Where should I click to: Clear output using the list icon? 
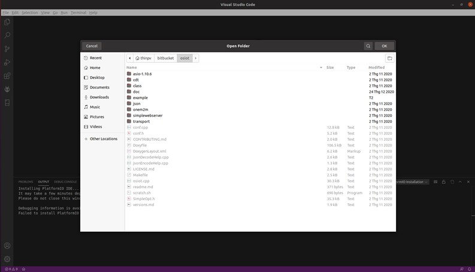pos(435,182)
